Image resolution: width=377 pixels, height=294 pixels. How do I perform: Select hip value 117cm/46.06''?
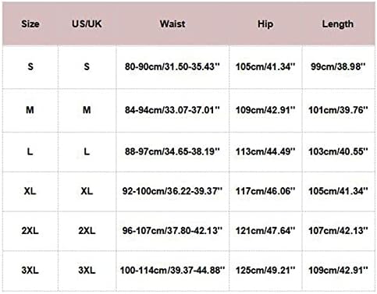(265, 191)
